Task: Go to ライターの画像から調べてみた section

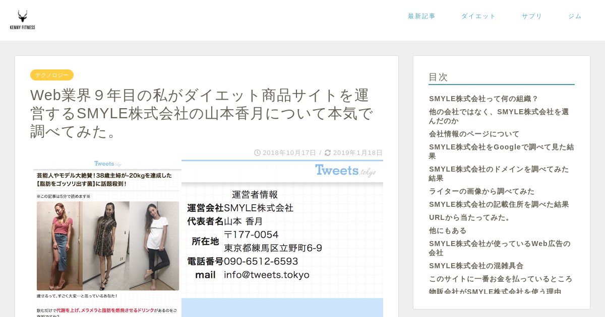Action: pos(481,191)
